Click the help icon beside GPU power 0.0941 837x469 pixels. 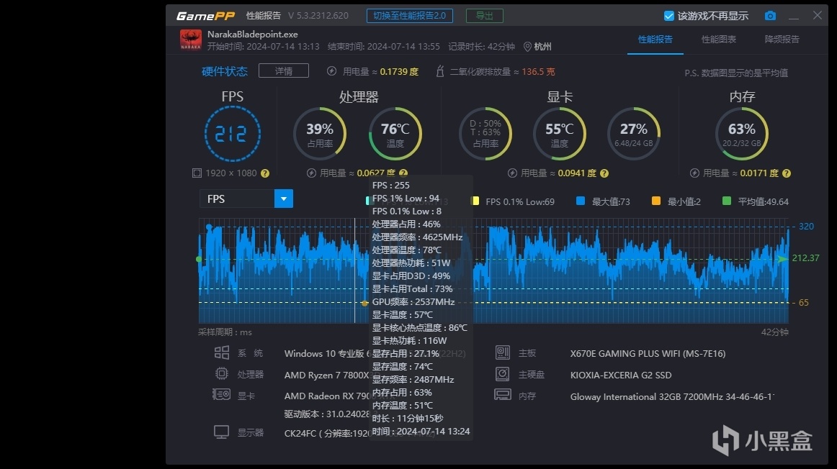point(604,173)
